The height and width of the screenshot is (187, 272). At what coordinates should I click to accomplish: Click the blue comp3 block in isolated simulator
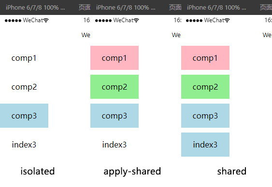click(x=24, y=116)
